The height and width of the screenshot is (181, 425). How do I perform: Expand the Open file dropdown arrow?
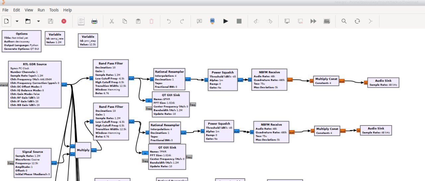39,21
